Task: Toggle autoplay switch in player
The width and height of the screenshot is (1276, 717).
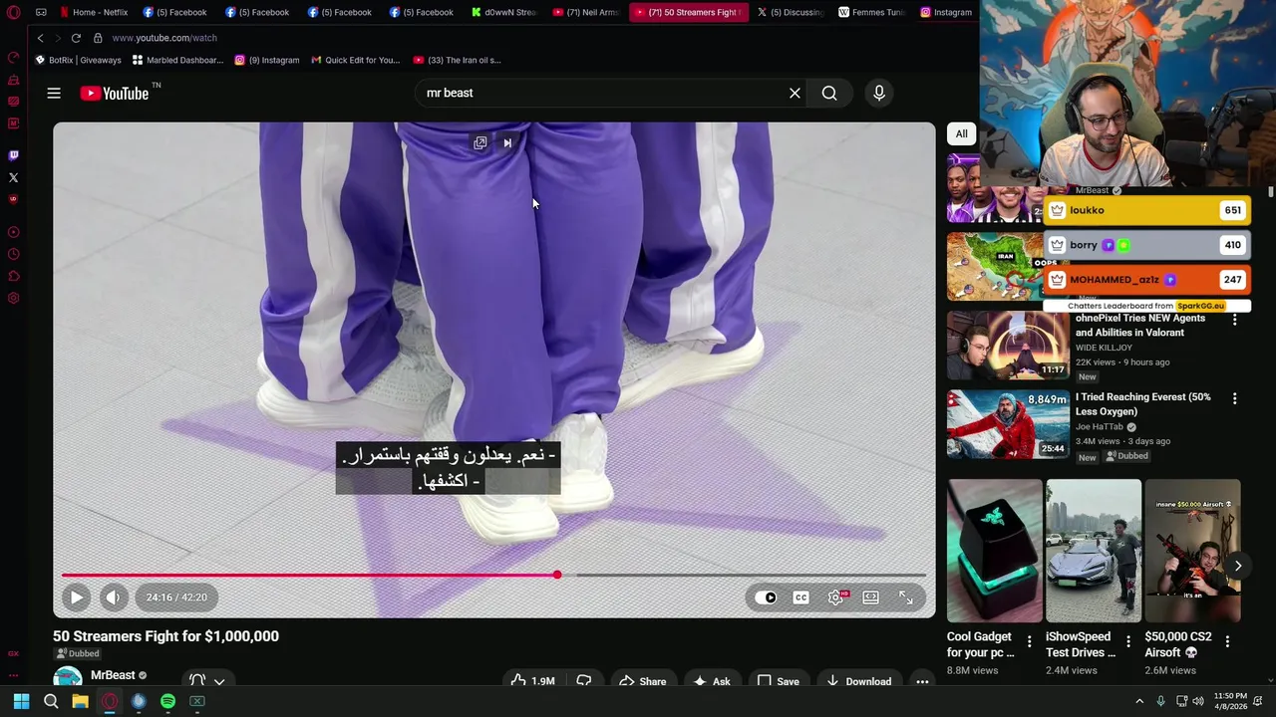Action: [766, 597]
